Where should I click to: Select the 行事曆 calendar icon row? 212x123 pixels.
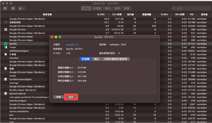tap(6, 55)
